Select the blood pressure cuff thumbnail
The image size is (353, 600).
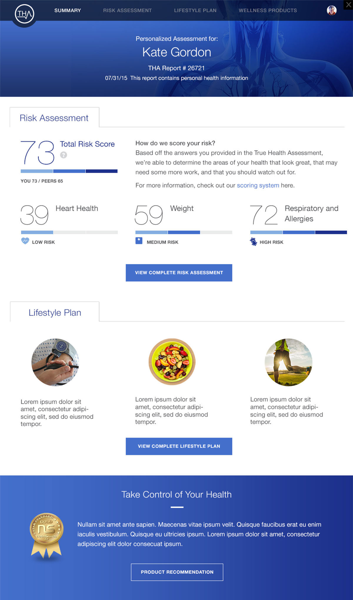coord(55,362)
